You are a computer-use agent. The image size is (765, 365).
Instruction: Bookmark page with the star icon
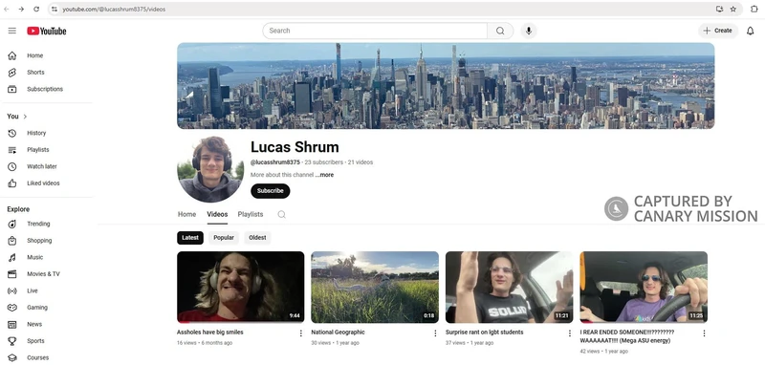tap(733, 9)
